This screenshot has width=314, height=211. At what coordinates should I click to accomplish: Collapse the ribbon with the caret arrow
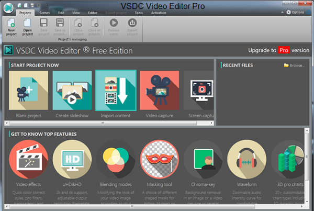(x=282, y=12)
